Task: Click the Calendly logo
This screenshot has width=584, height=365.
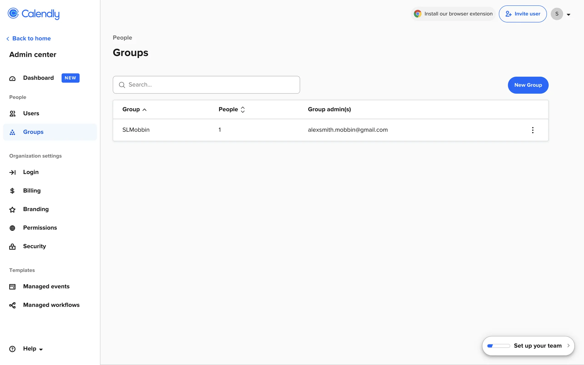Action: [x=33, y=14]
